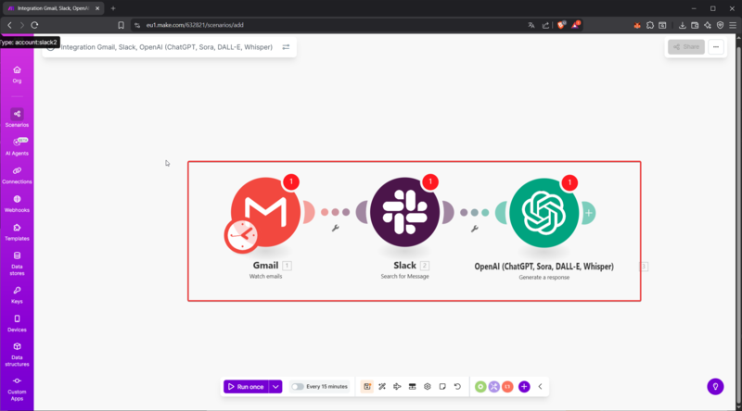
Task: Select the OpenAI Generate a response module
Action: (544, 212)
